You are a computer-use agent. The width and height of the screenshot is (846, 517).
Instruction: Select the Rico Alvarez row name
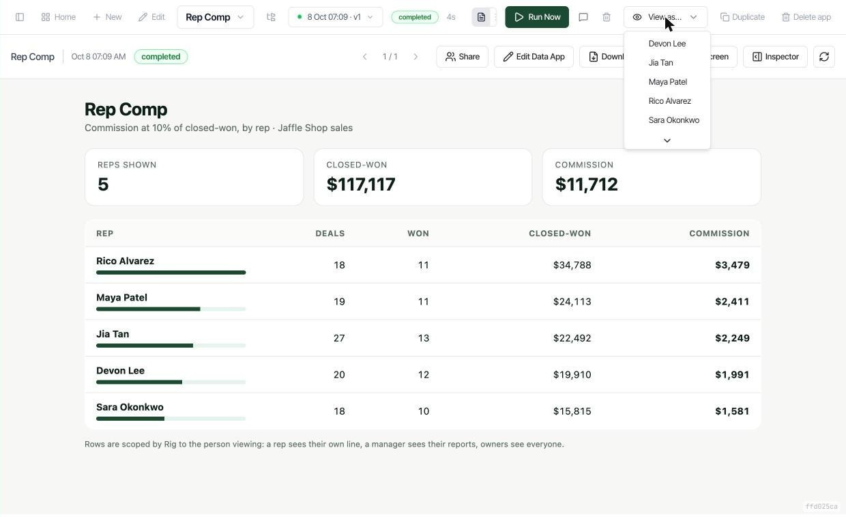click(125, 261)
